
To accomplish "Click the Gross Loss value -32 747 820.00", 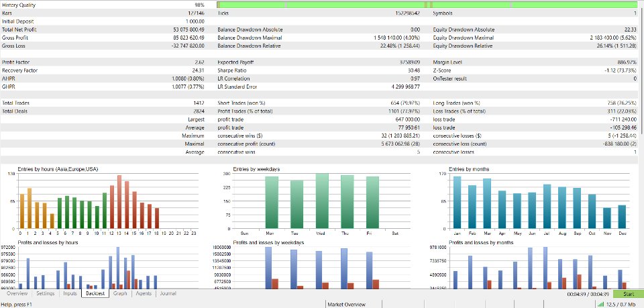I will coord(188,46).
